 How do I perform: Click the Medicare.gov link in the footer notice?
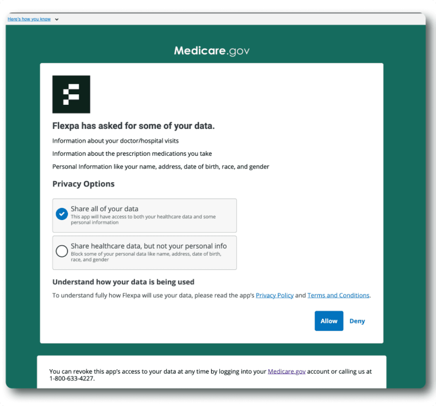[x=286, y=371]
